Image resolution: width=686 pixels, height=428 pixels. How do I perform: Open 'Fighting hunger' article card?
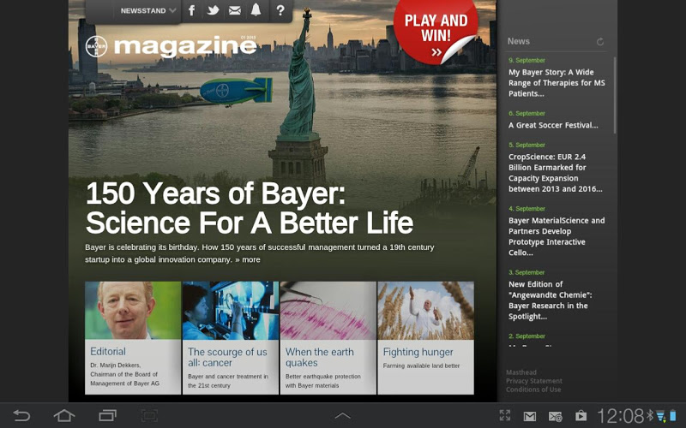click(x=425, y=337)
